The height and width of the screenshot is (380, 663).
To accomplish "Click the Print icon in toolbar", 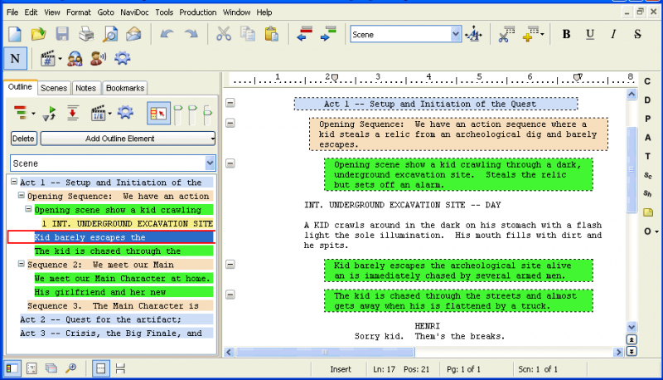I will [86, 34].
